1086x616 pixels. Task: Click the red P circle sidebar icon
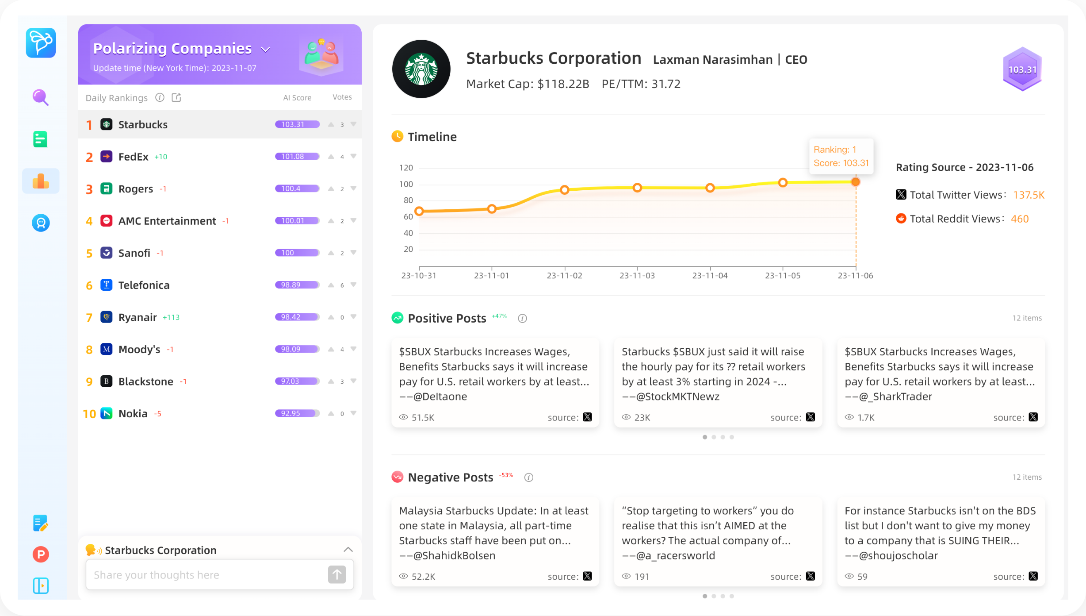point(41,554)
